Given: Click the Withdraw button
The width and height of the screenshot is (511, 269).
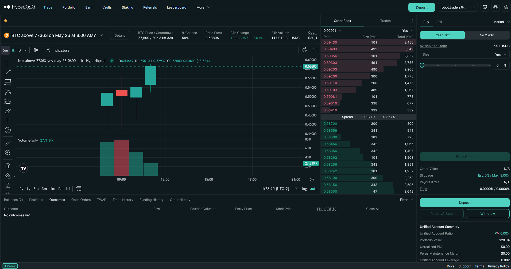Looking at the screenshot, I should click(x=487, y=214).
